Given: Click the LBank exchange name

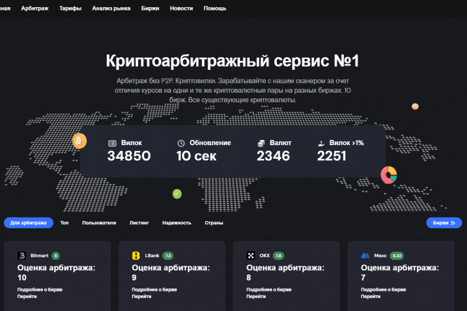Looking at the screenshot, I should 152,256.
